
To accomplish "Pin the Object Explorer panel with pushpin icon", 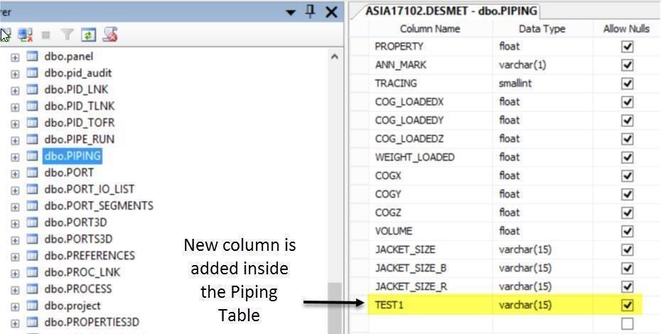I will coord(311,12).
